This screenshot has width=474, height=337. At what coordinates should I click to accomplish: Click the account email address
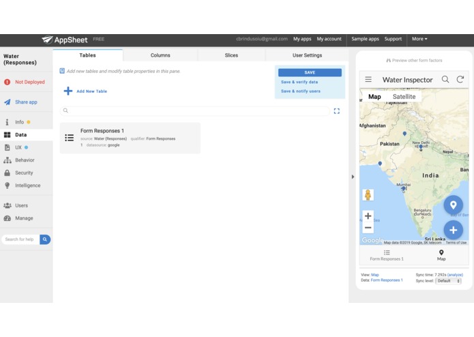[x=262, y=39]
